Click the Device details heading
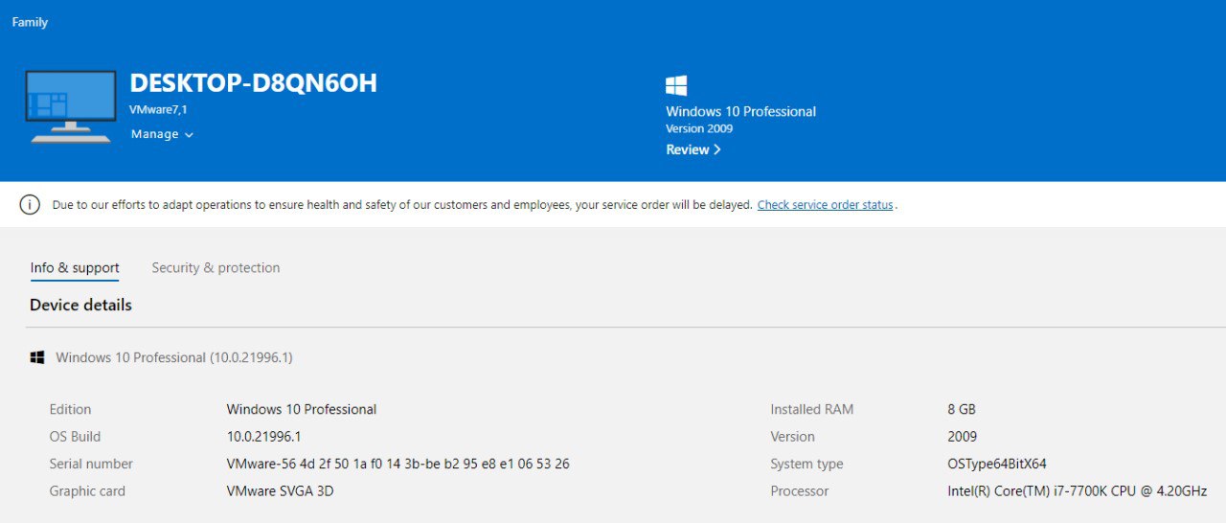The width and height of the screenshot is (1226, 523). [x=80, y=305]
